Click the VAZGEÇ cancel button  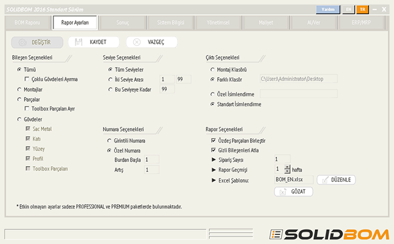[x=152, y=42]
